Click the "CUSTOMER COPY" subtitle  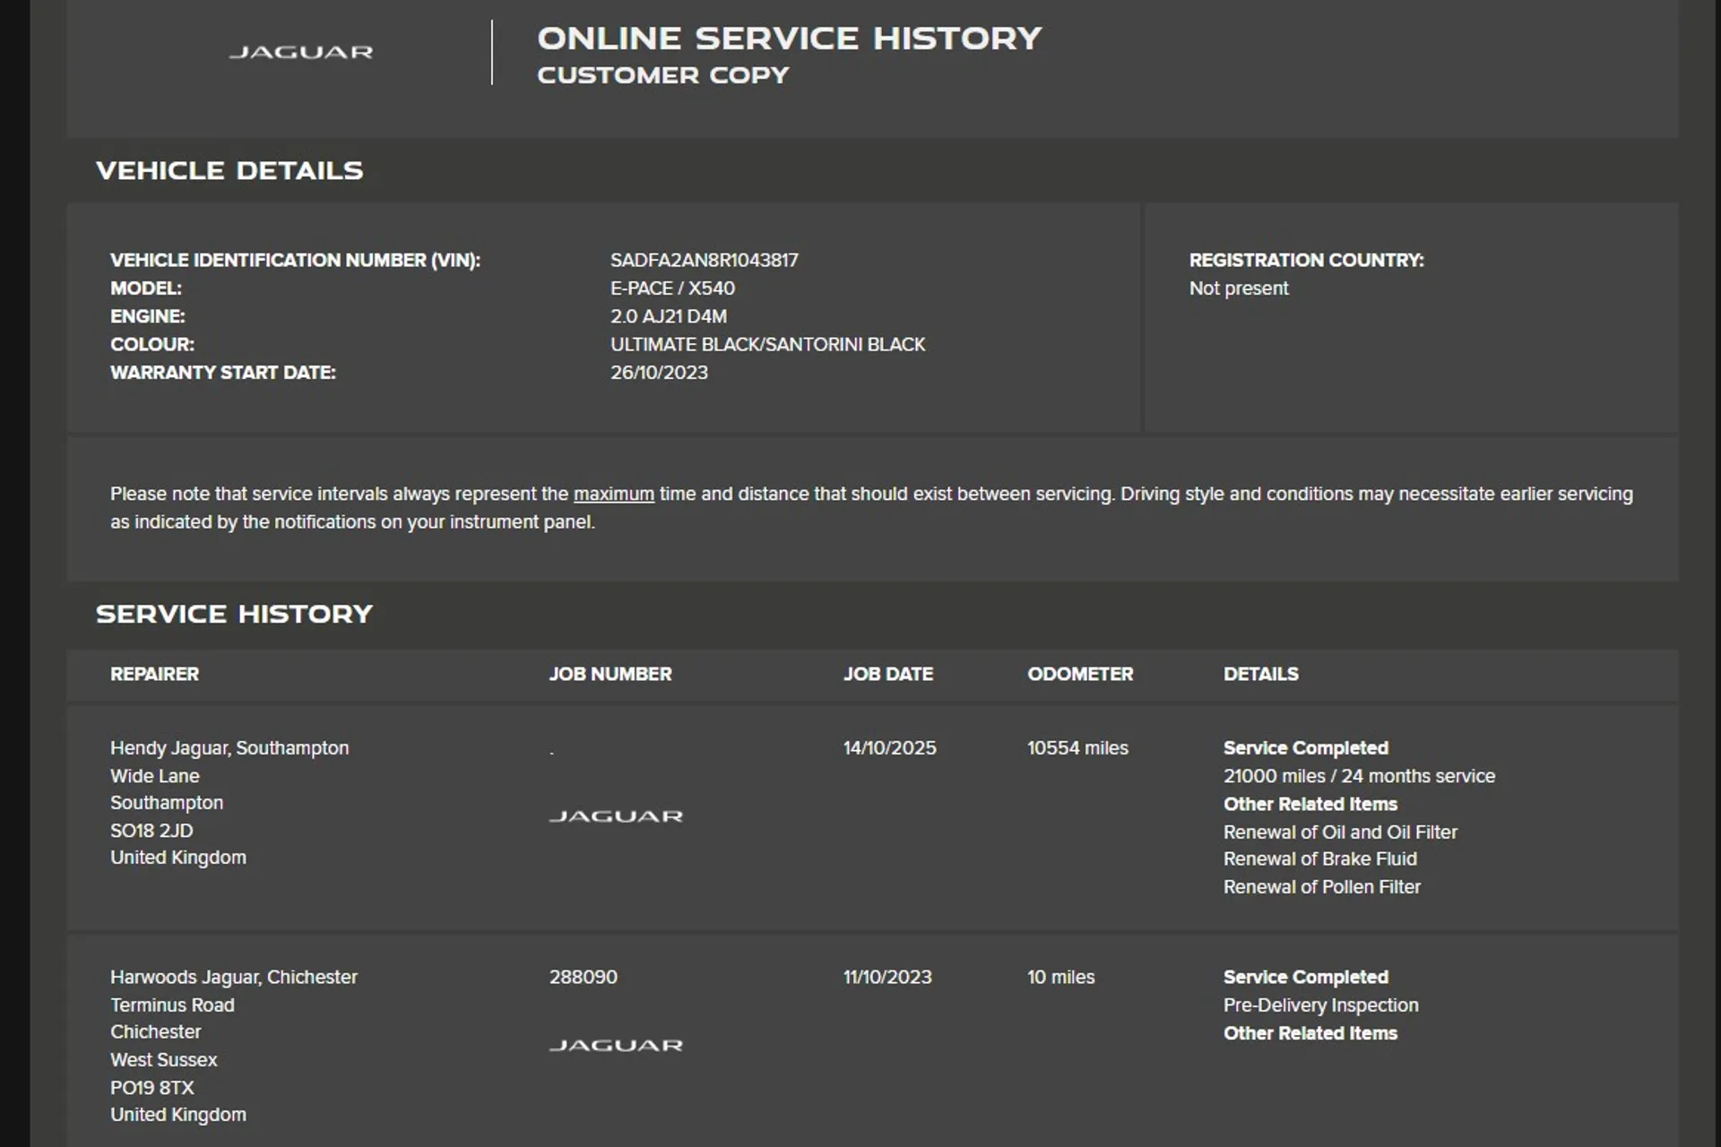coord(663,75)
